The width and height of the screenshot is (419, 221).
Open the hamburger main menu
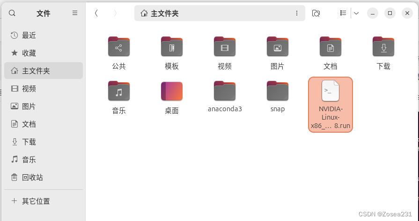coord(75,14)
